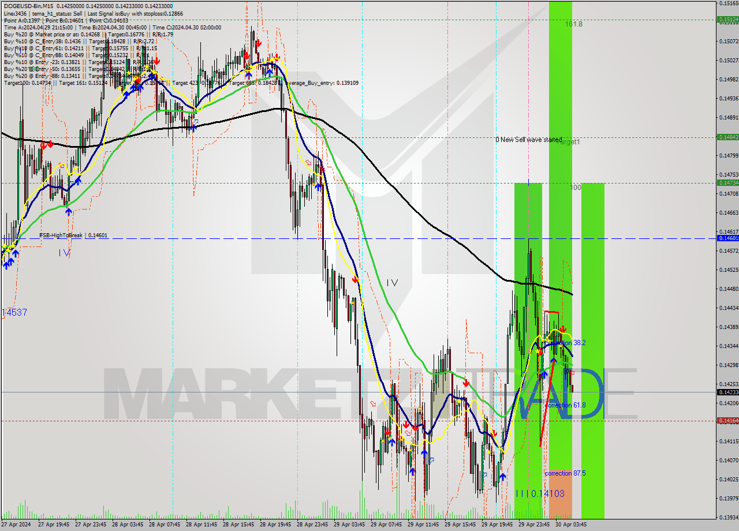Click the '28 Apr 23:45' time axis label
The height and width of the screenshot is (531, 739).
(x=311, y=525)
